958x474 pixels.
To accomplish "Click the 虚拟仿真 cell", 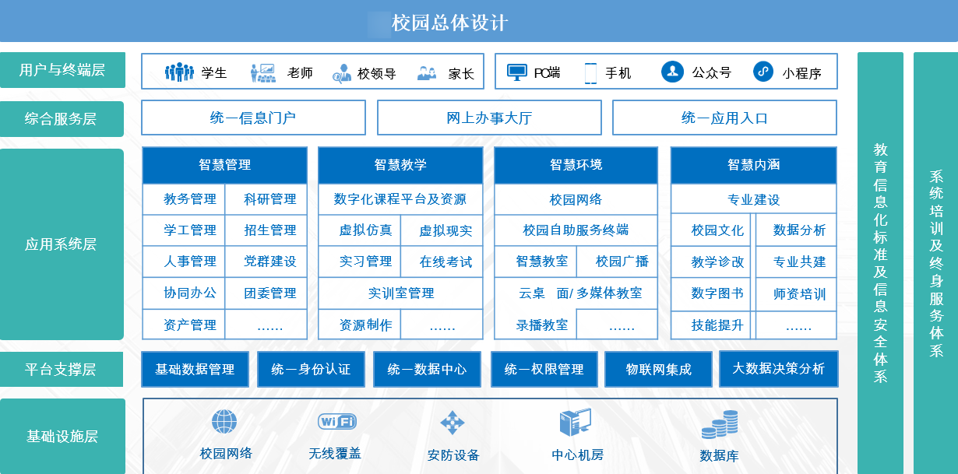I will click(359, 230).
